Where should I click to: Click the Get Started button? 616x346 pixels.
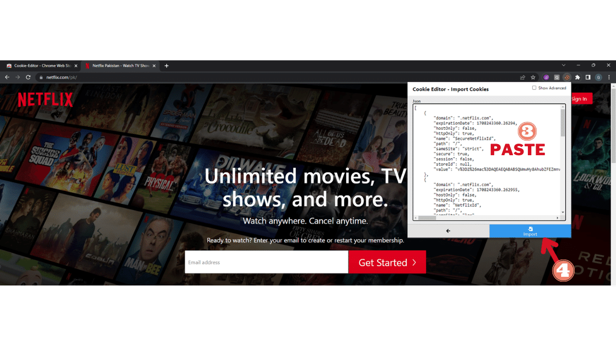387,262
